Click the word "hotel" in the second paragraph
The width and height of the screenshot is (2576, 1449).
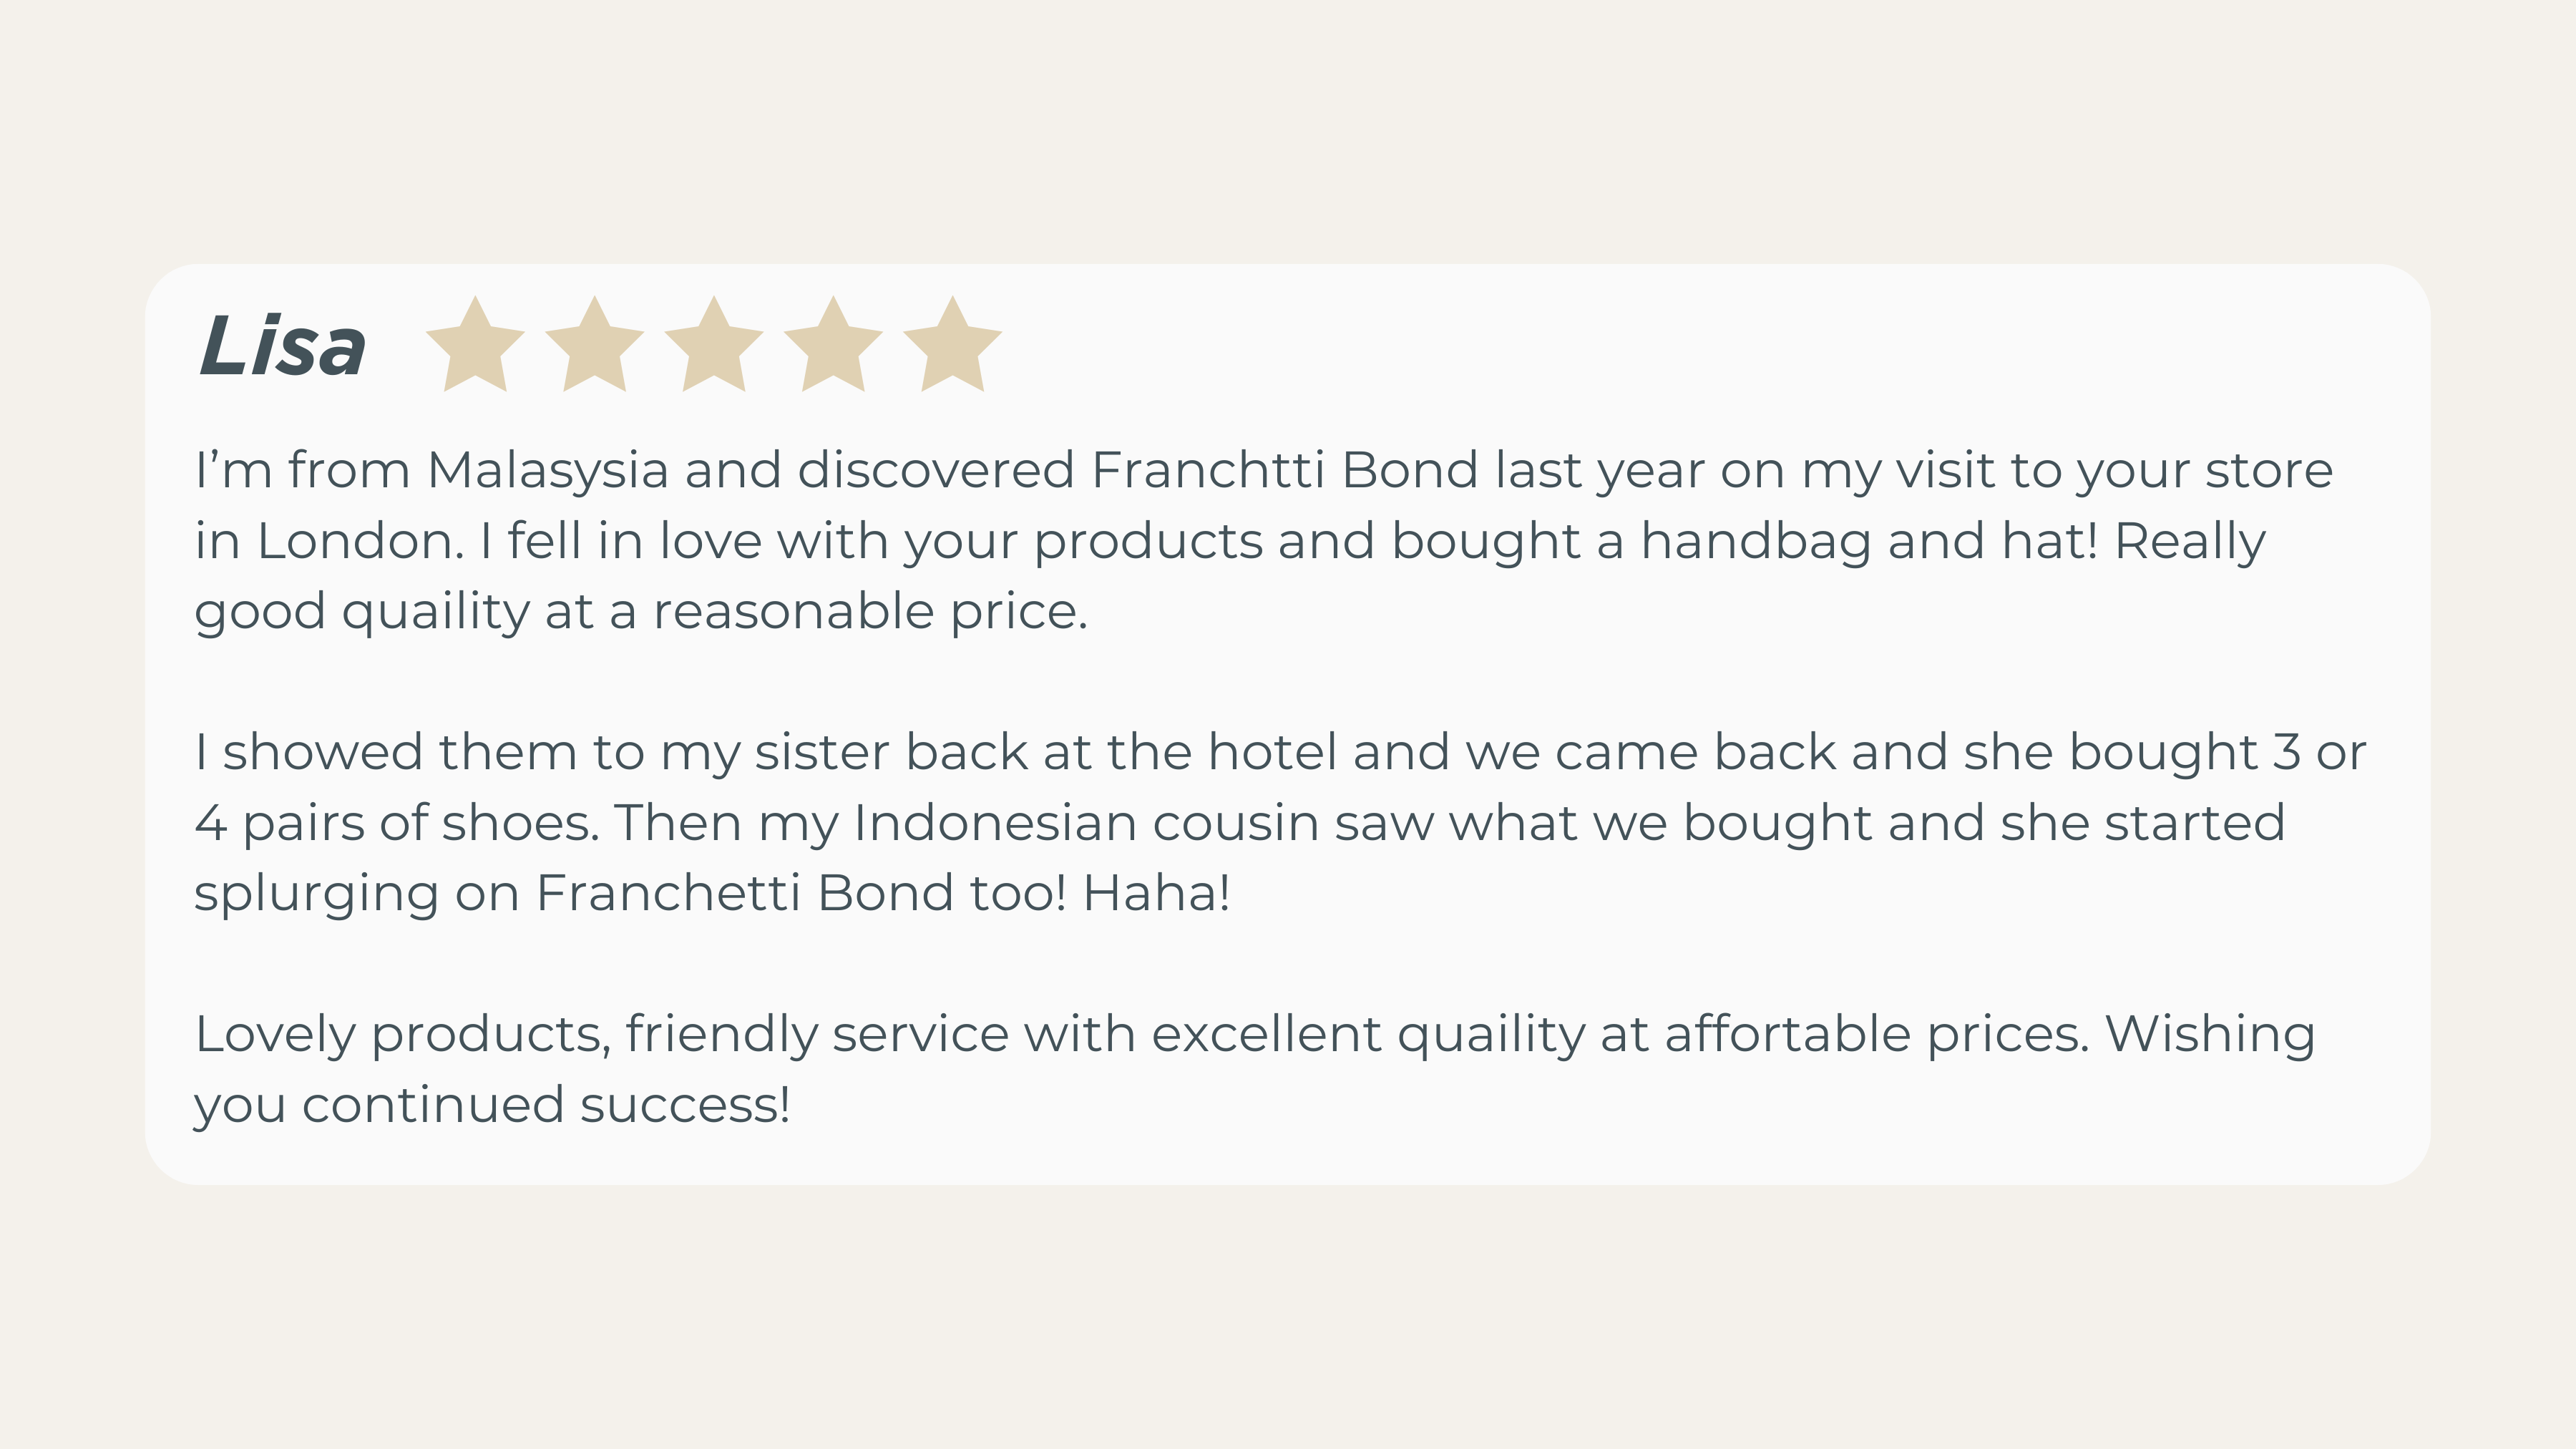coord(1271,752)
